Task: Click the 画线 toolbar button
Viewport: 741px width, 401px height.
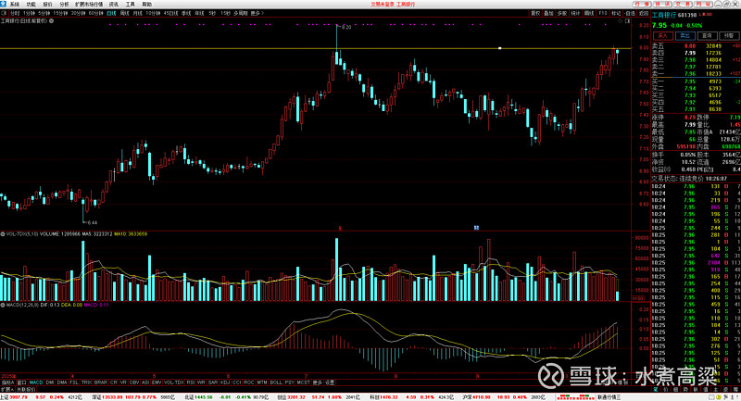Action: 589,13
